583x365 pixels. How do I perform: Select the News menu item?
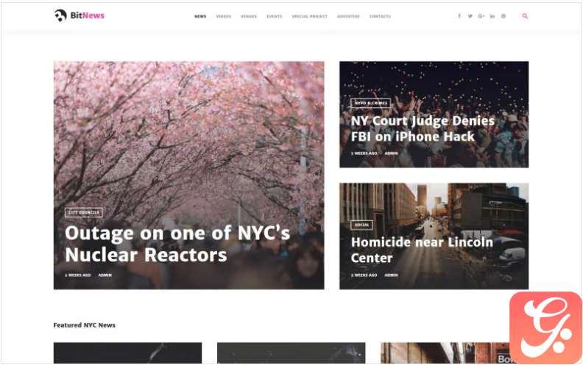coord(200,16)
